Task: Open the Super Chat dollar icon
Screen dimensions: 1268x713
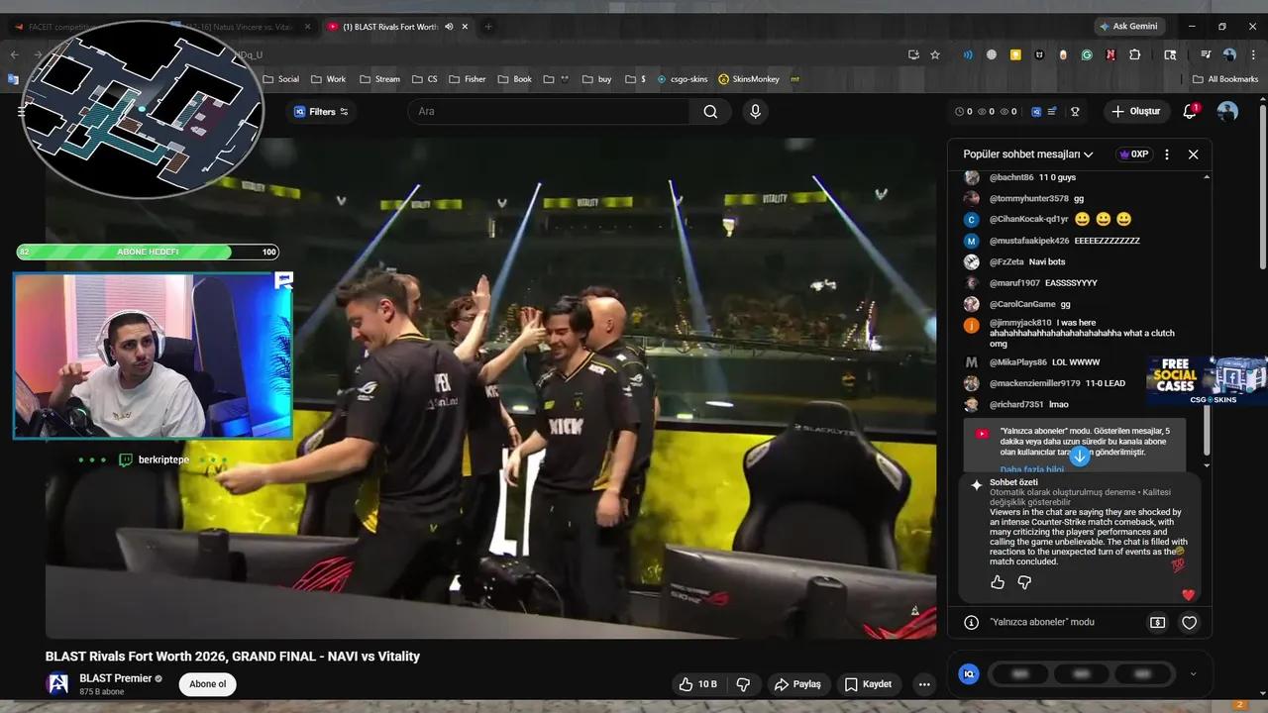Action: click(1157, 622)
